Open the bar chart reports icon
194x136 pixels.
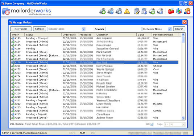179,11
